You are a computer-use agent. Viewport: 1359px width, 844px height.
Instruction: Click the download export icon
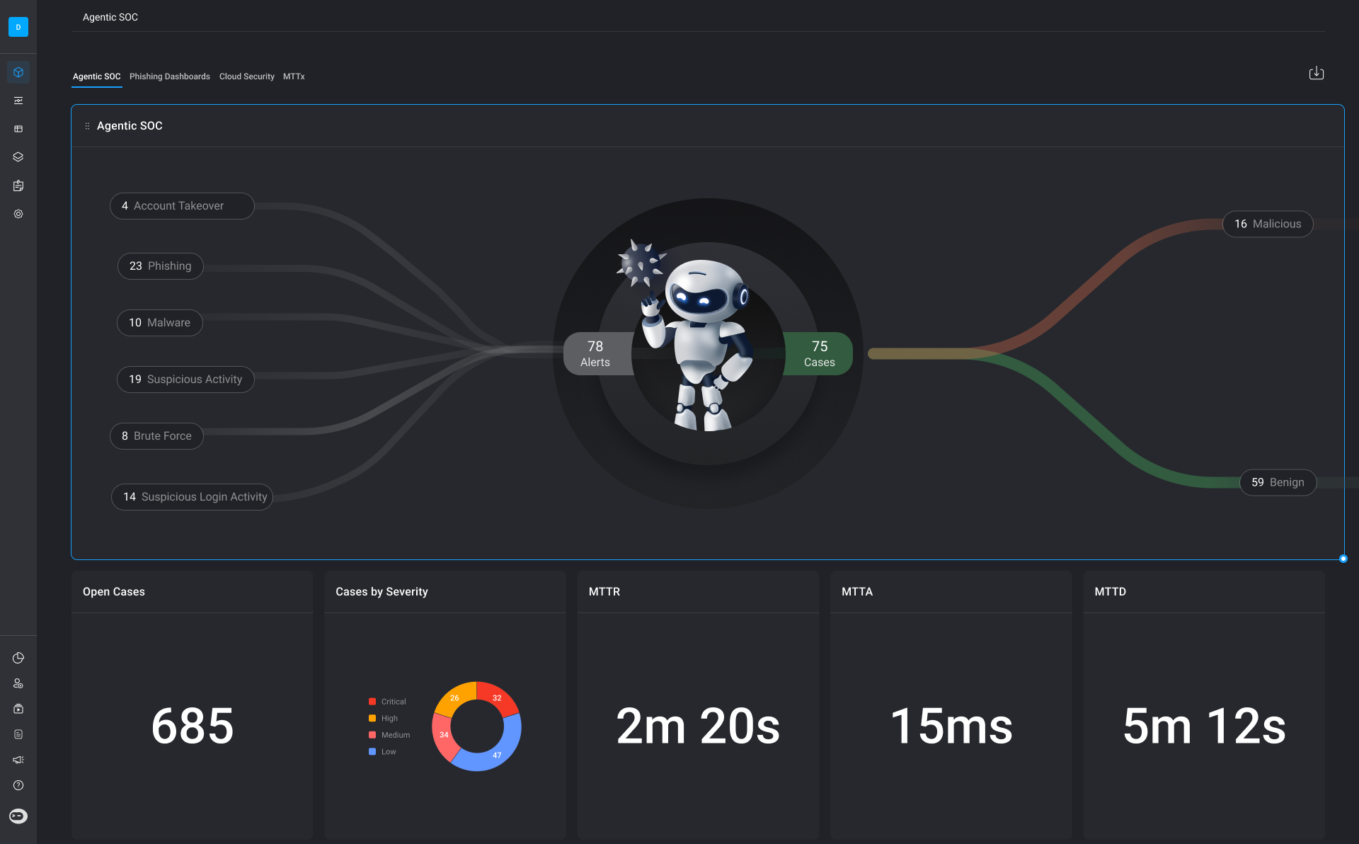(x=1316, y=73)
